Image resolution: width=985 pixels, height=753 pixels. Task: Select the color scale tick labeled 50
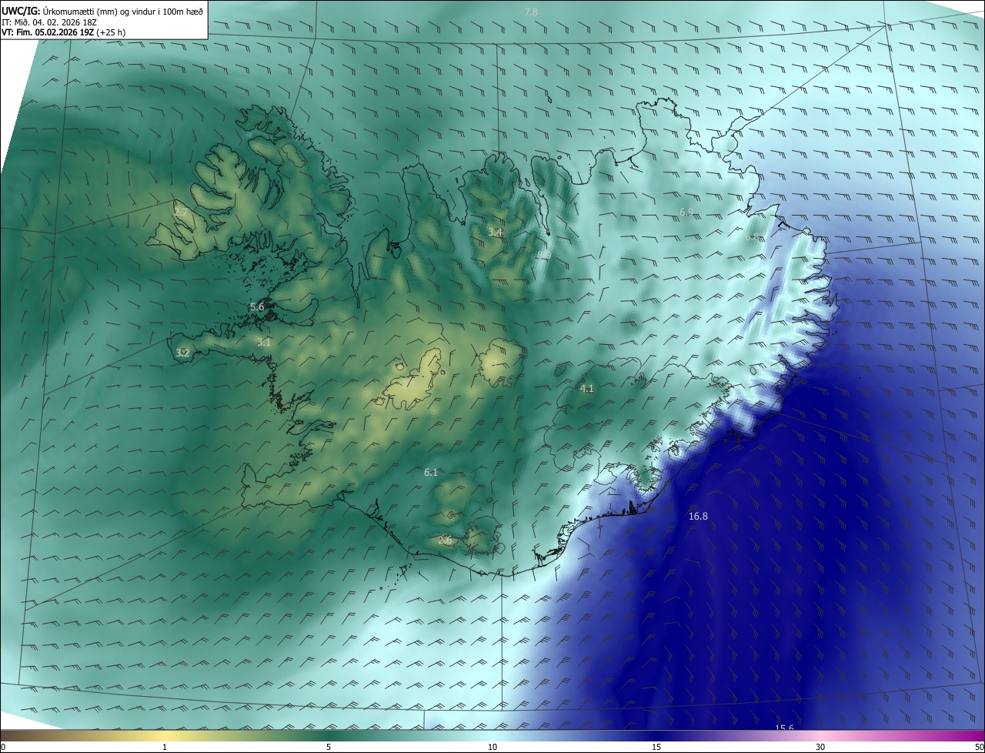[x=980, y=747]
